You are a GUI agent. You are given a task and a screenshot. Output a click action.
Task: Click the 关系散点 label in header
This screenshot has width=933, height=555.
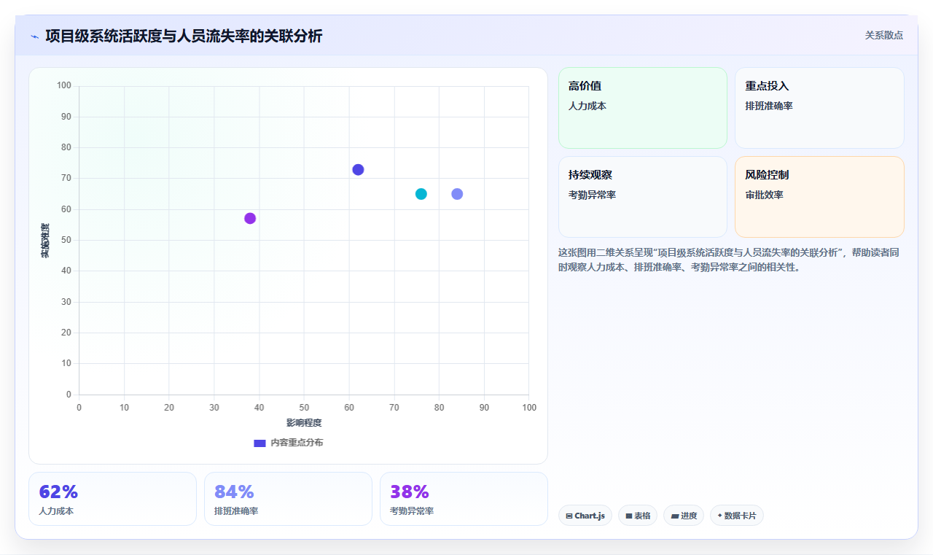point(883,35)
